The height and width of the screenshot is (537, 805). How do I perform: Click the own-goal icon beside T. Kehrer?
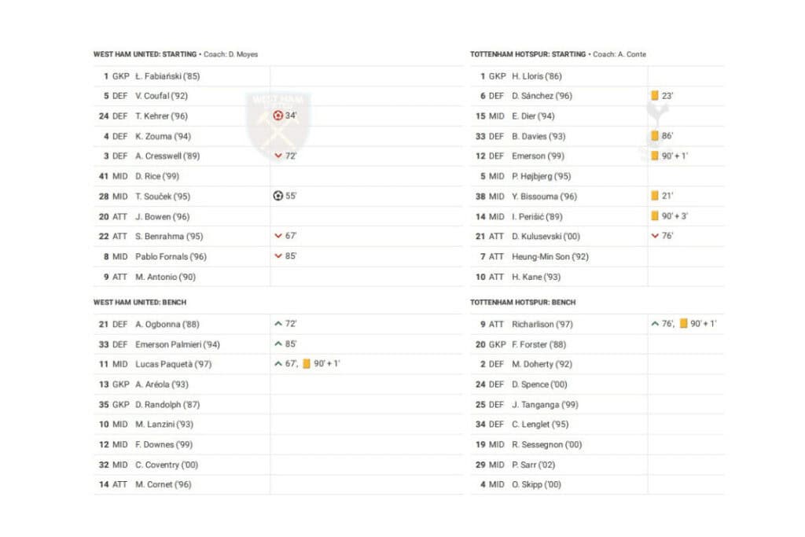278,116
